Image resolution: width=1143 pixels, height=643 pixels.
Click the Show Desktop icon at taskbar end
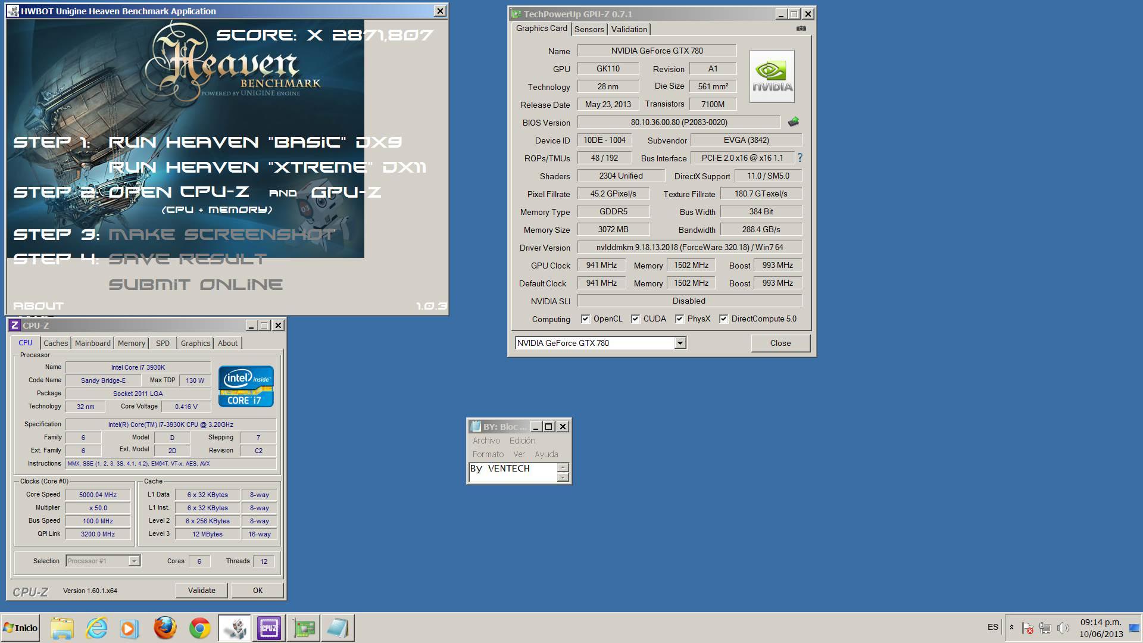[x=1135, y=628]
